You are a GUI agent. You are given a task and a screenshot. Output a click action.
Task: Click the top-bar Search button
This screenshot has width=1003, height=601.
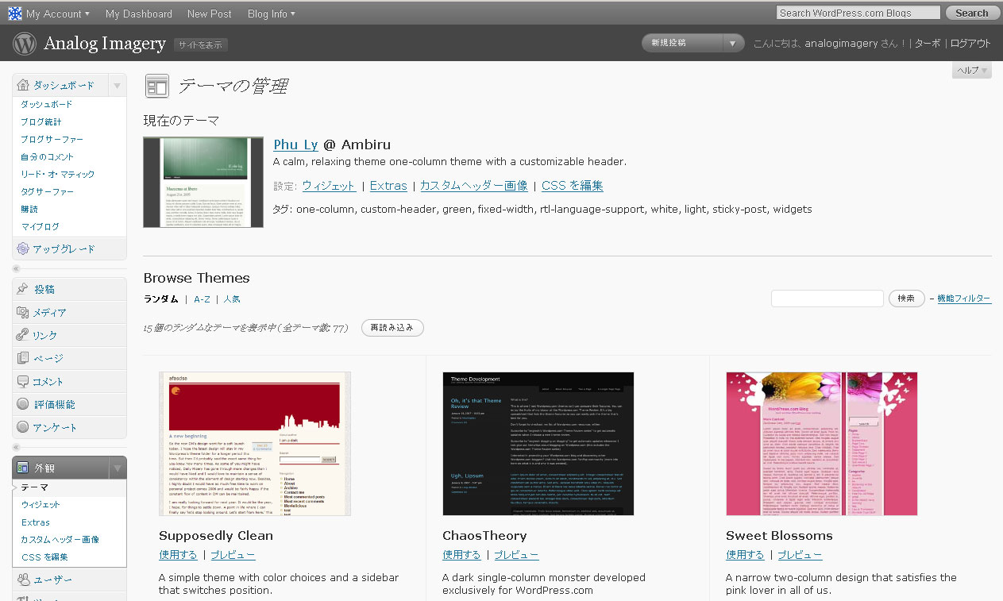click(x=971, y=13)
